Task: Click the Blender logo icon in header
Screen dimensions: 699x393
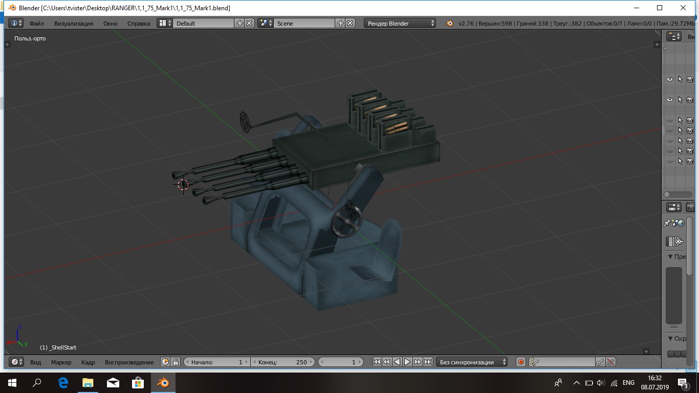Action: coord(449,23)
